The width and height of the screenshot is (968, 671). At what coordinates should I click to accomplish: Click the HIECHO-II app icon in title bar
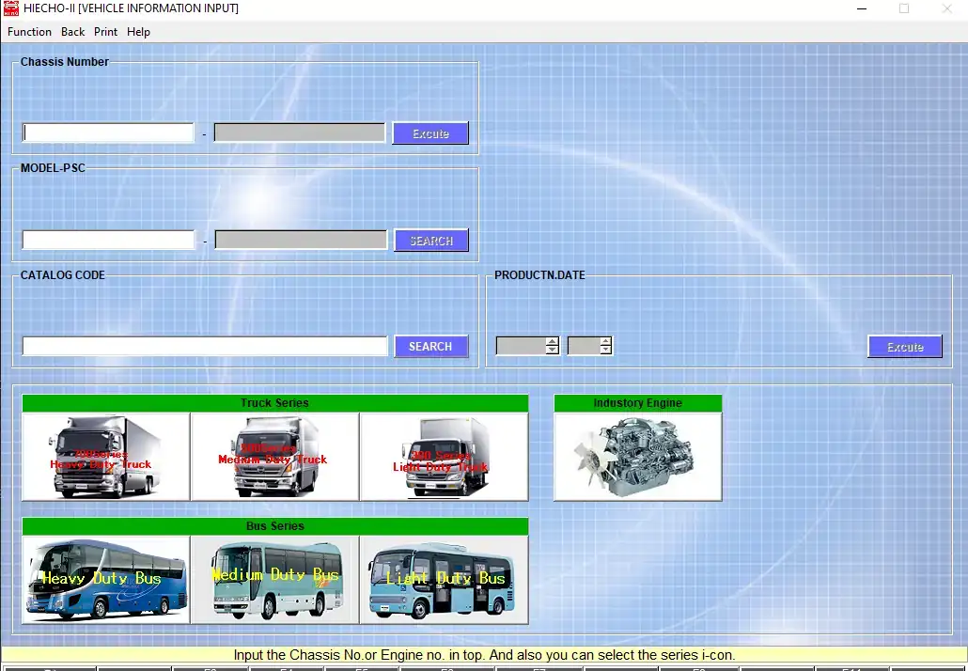point(11,8)
